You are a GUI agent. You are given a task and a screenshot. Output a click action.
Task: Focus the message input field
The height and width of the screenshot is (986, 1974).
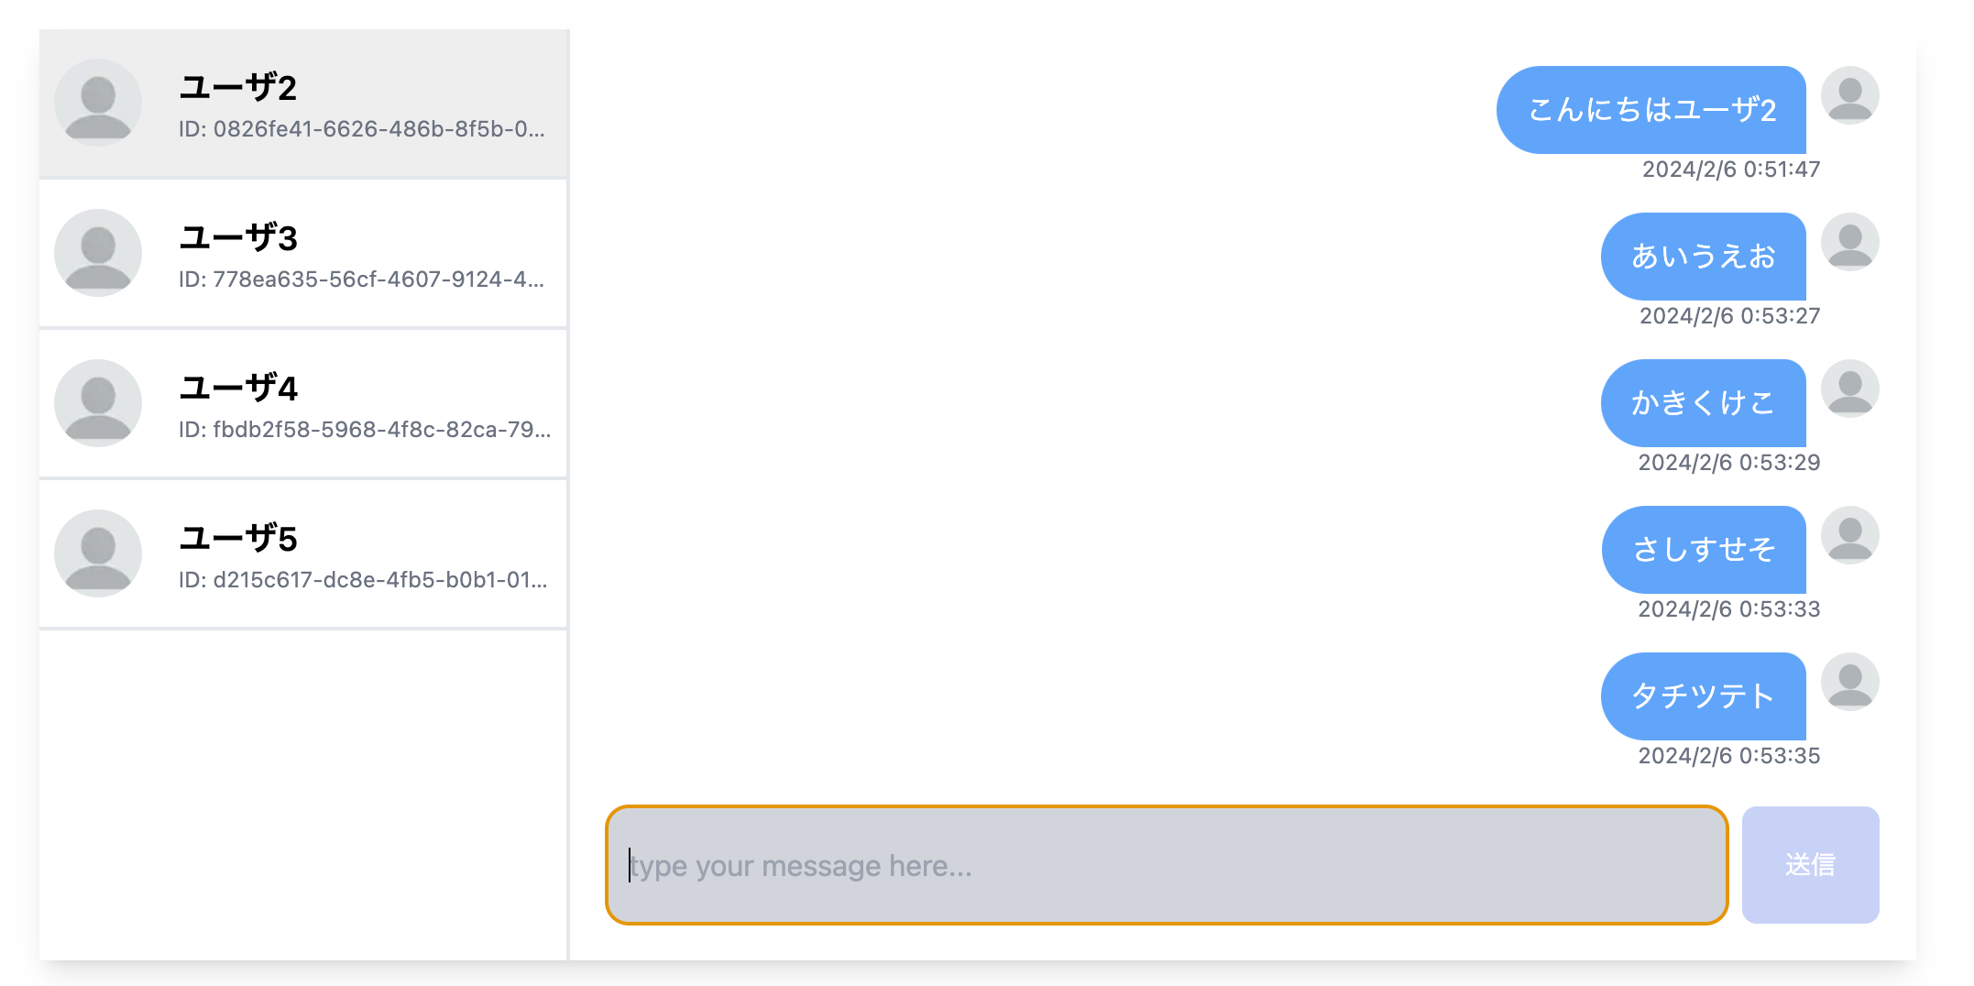coord(1166,865)
